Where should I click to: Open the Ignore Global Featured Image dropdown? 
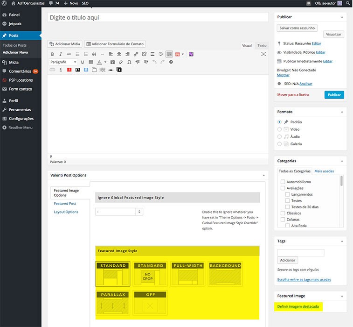click(x=119, y=212)
